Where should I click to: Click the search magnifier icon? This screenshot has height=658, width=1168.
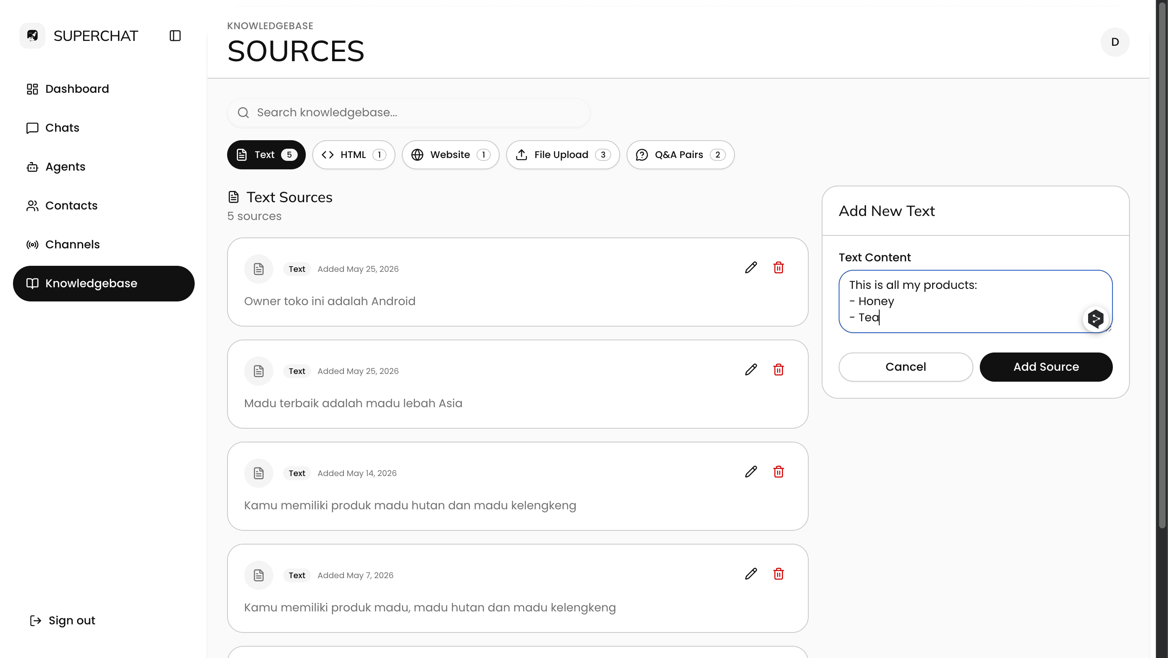(x=243, y=113)
